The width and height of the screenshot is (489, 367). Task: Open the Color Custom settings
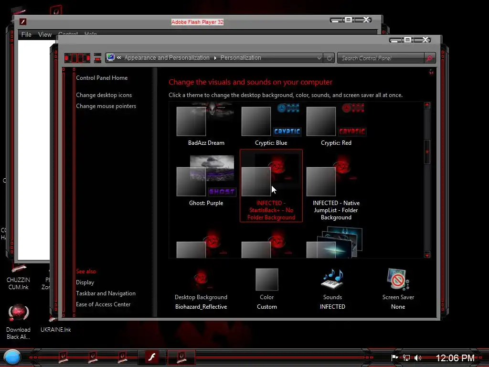266,289
